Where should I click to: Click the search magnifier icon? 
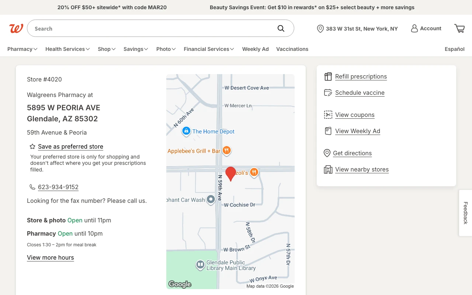[281, 28]
